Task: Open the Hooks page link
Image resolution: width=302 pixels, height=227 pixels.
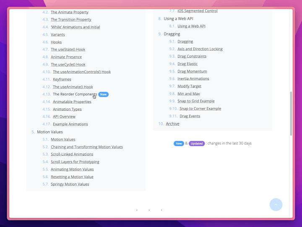Action: [56, 42]
